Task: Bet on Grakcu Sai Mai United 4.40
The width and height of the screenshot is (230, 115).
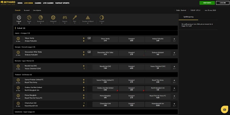Action: point(105,89)
